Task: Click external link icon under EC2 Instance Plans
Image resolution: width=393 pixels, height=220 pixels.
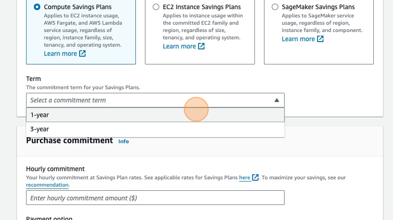Action: pyautogui.click(x=201, y=47)
